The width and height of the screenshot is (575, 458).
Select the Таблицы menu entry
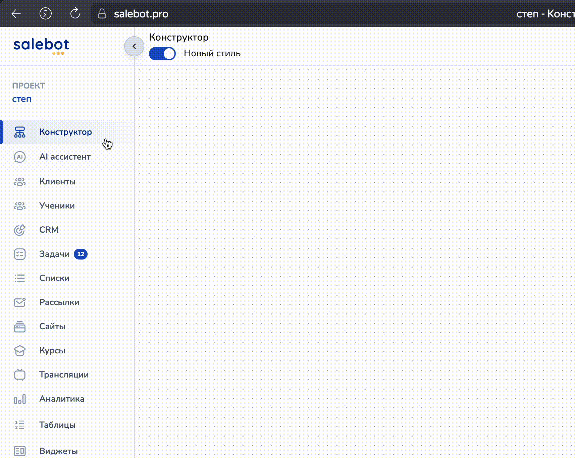(57, 425)
